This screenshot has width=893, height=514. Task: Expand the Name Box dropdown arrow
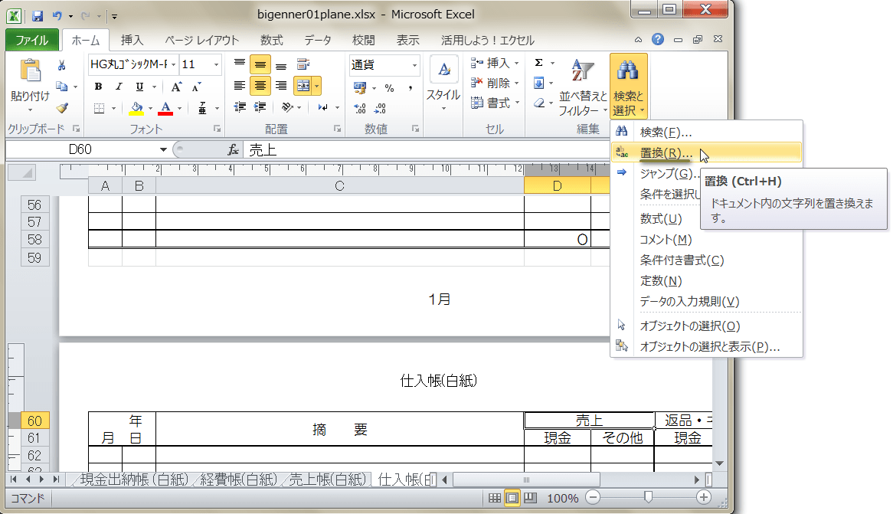163,149
